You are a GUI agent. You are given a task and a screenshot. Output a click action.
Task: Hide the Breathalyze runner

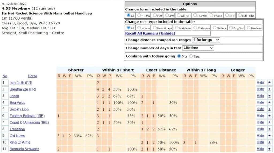260,89
